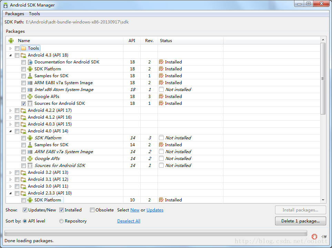Click the API 14 Google APIs icon
The image size is (332, 248).
[30, 159]
